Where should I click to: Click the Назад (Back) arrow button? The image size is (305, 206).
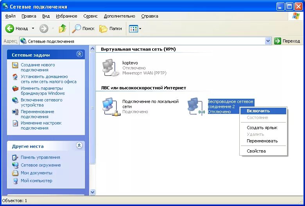(x=10, y=28)
